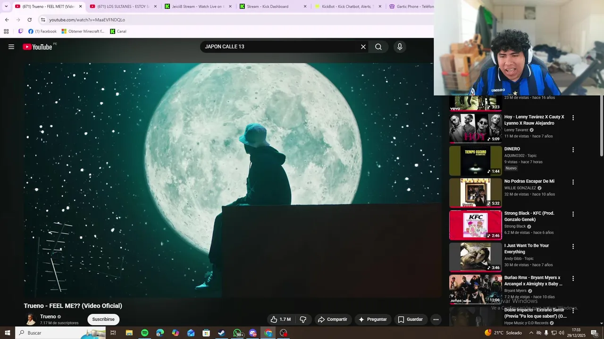Image resolution: width=604 pixels, height=339 pixels.
Task: Open Trueno channel avatar
Action: (31, 319)
